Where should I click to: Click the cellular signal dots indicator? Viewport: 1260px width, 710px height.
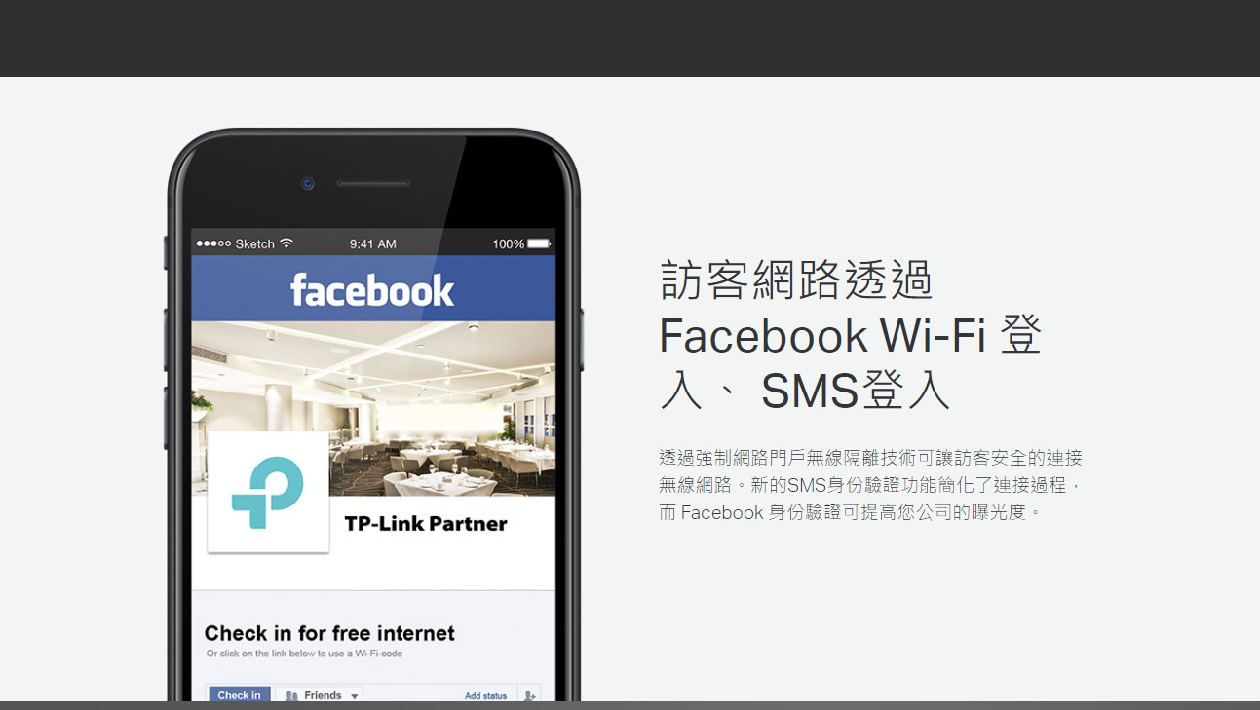point(213,243)
